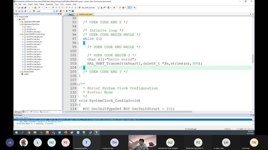Navigate backward with the blue arrow icon

46,7
